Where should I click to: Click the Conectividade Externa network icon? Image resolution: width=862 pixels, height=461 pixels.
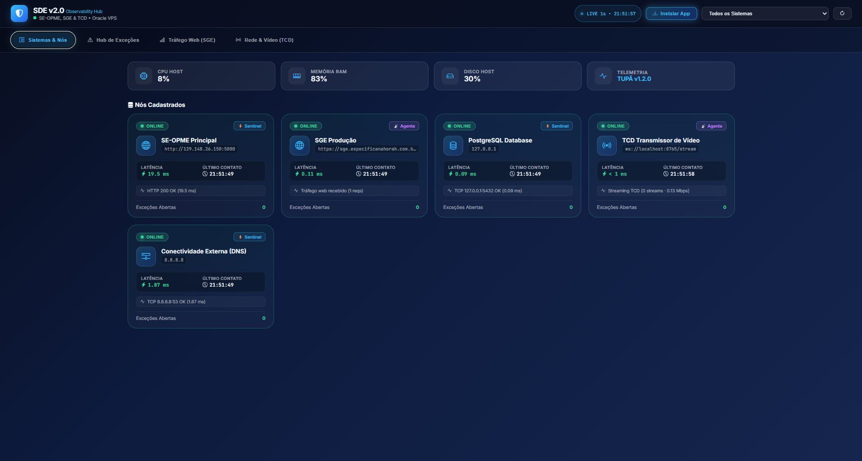[146, 257]
